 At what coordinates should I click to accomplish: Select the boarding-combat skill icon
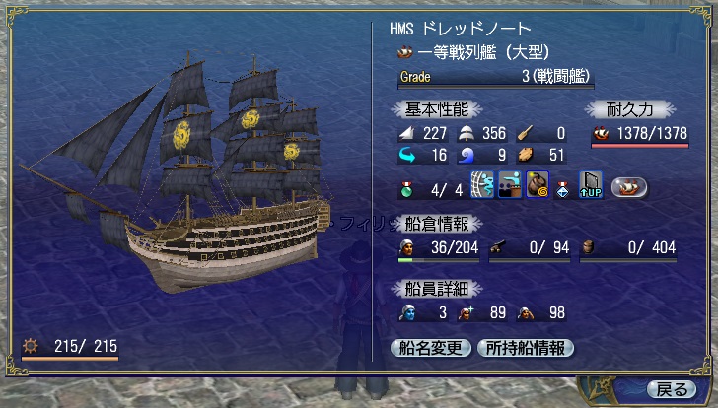click(x=510, y=185)
